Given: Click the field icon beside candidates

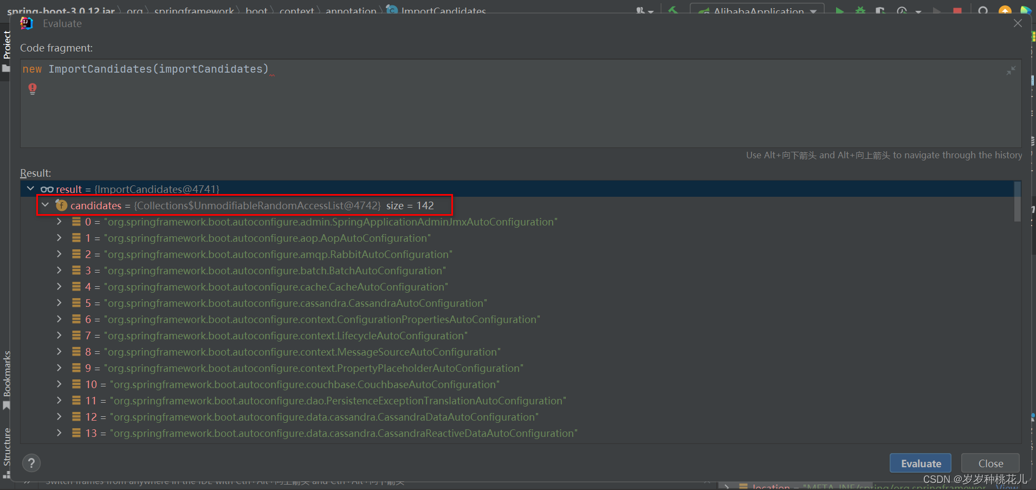Looking at the screenshot, I should (61, 205).
